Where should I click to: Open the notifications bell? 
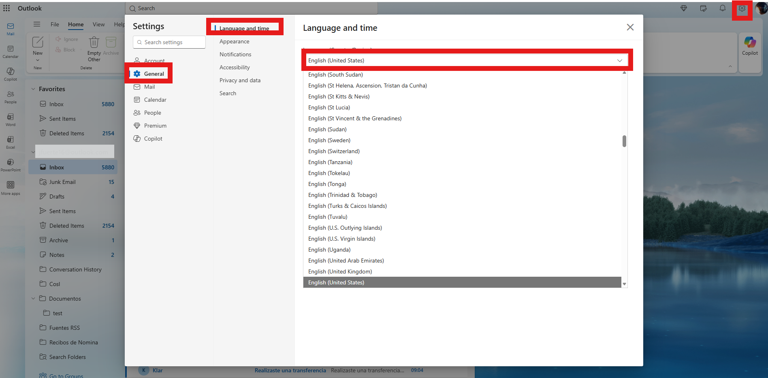click(722, 8)
